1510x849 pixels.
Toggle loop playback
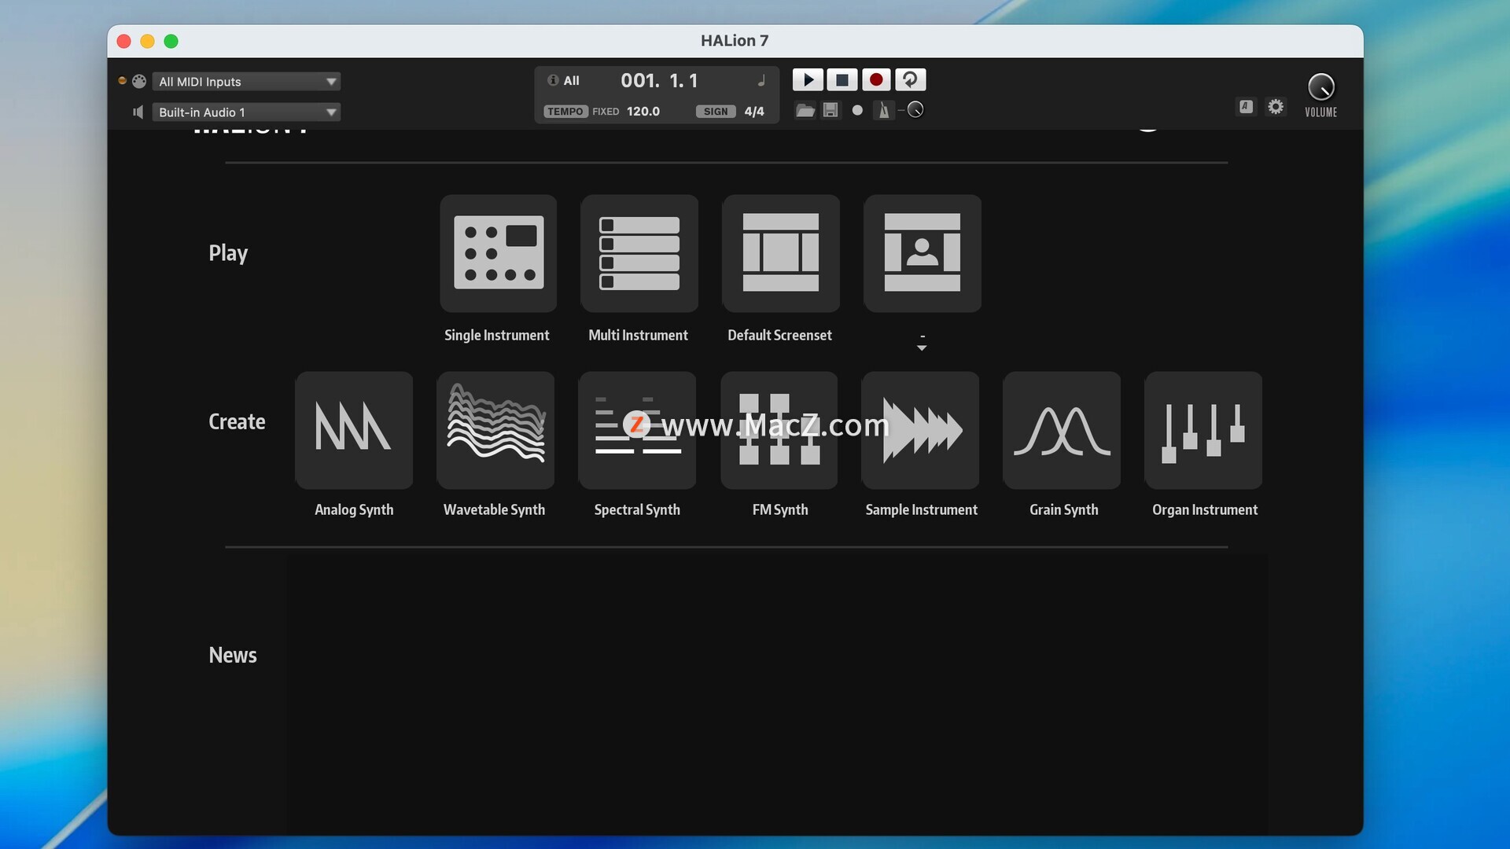pos(910,79)
